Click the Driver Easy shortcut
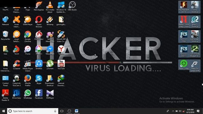This screenshot has height=114, width=203. [x=16, y=94]
